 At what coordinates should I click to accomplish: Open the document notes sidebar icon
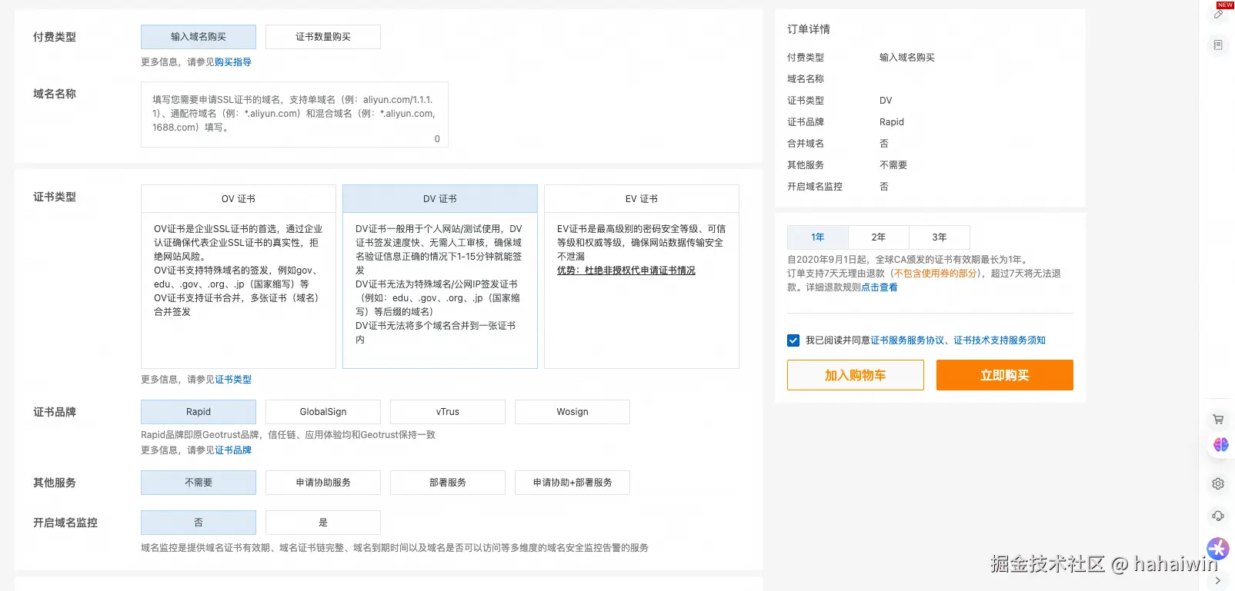click(1218, 45)
